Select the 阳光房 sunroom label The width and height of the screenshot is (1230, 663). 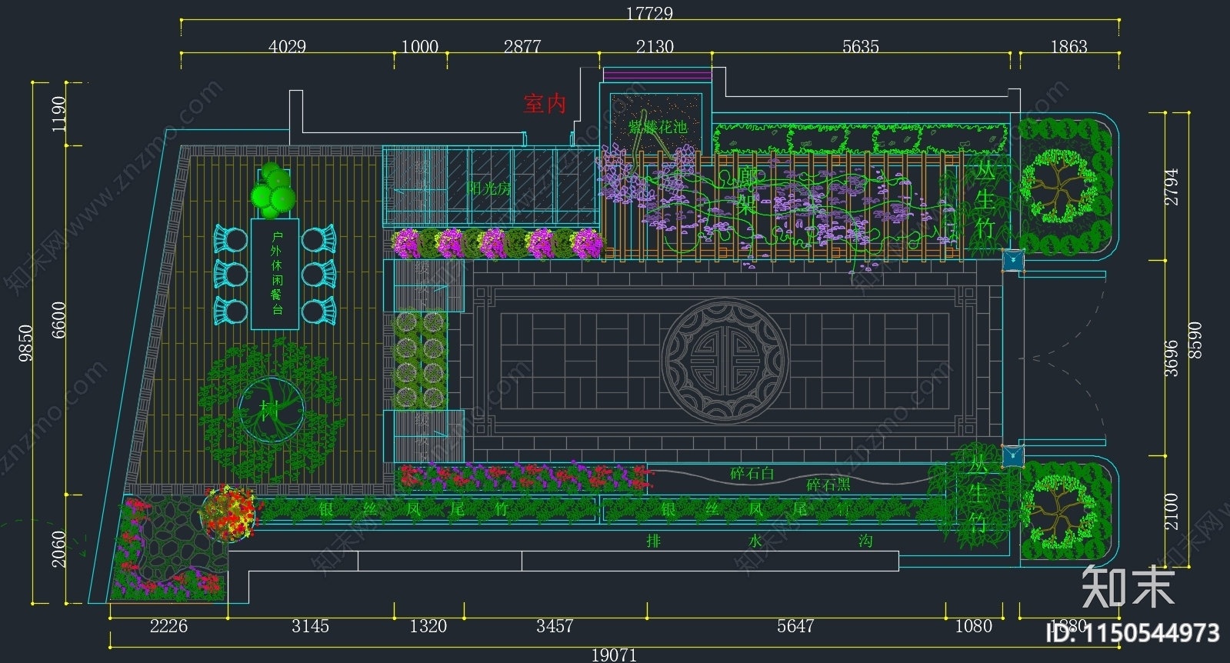point(489,187)
